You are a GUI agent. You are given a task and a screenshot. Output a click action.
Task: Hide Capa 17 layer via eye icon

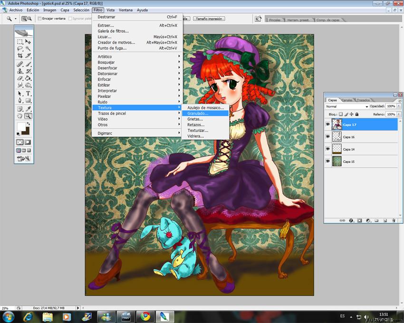click(x=328, y=124)
